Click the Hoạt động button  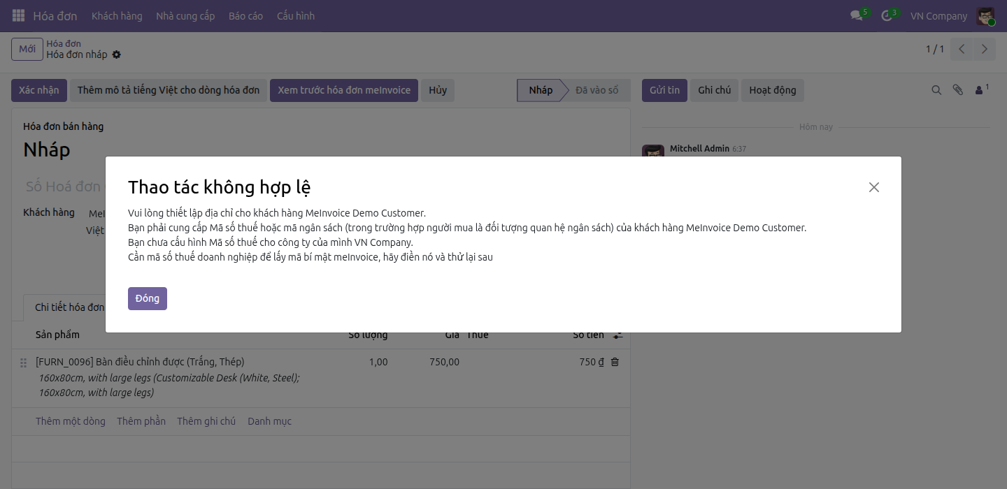(x=773, y=91)
